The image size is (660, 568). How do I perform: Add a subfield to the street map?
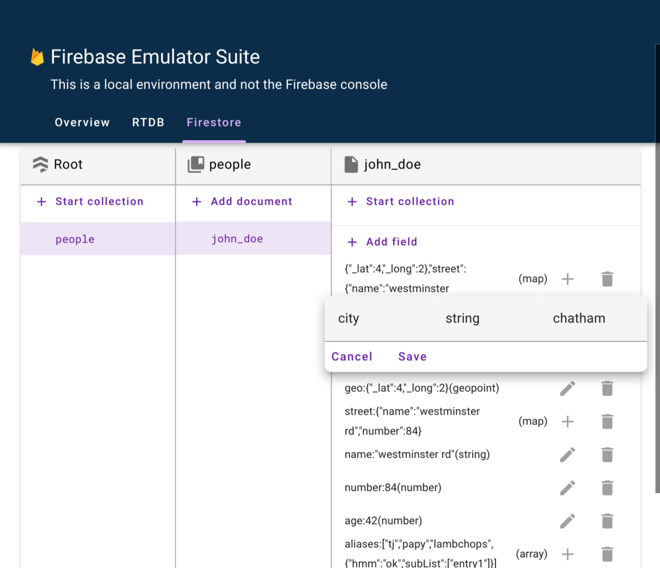pos(568,421)
